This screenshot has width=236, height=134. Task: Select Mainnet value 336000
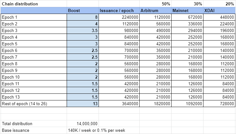tap(187, 24)
